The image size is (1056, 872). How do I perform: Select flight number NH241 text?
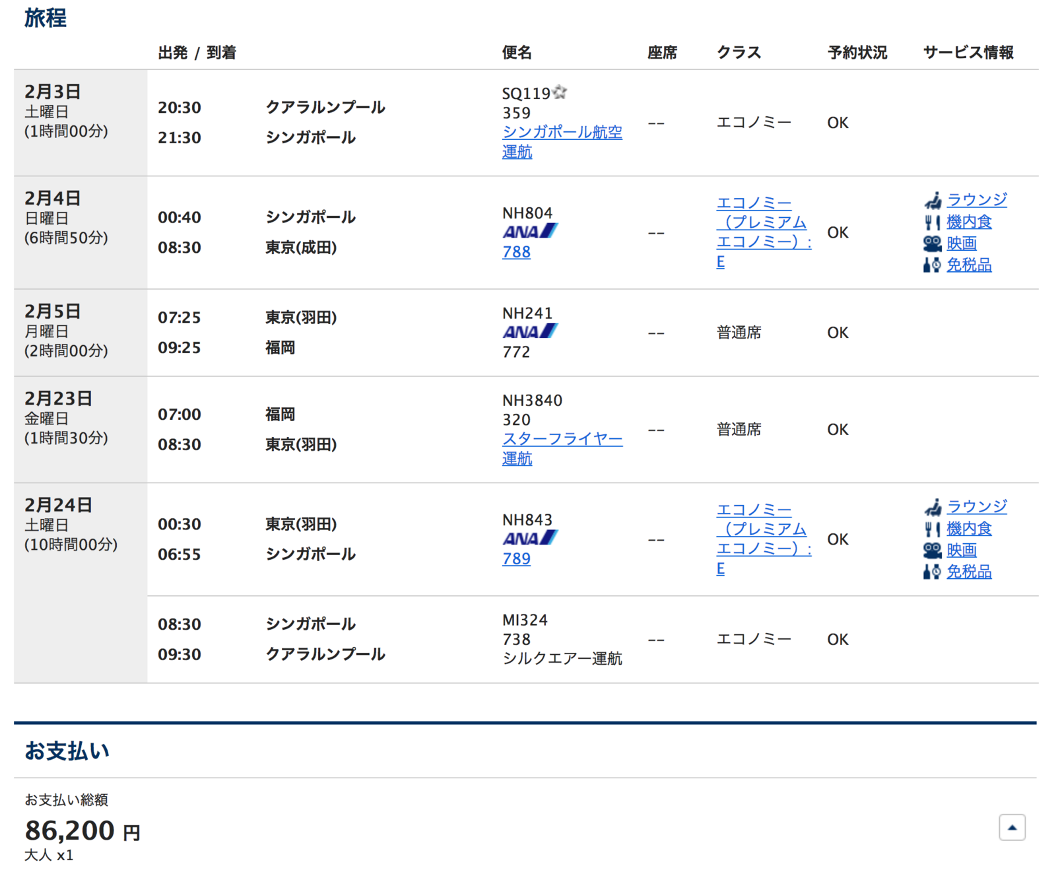pos(527,313)
